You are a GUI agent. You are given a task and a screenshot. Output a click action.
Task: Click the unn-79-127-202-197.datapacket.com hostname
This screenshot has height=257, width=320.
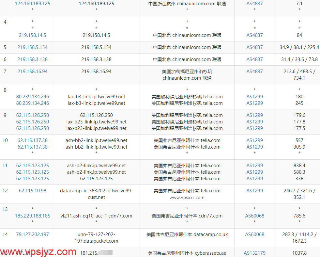coord(96,237)
